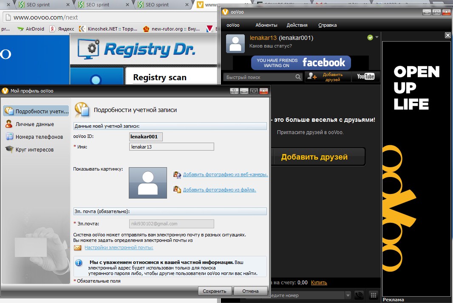
Task: Click the lenakar13 username in ooVoo header
Action: point(263,38)
